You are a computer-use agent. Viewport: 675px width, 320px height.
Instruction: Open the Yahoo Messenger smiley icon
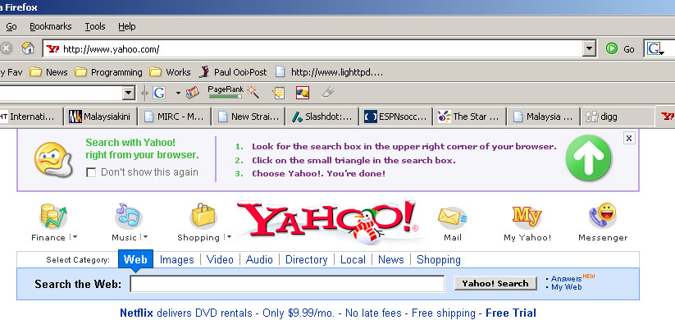coord(602,215)
